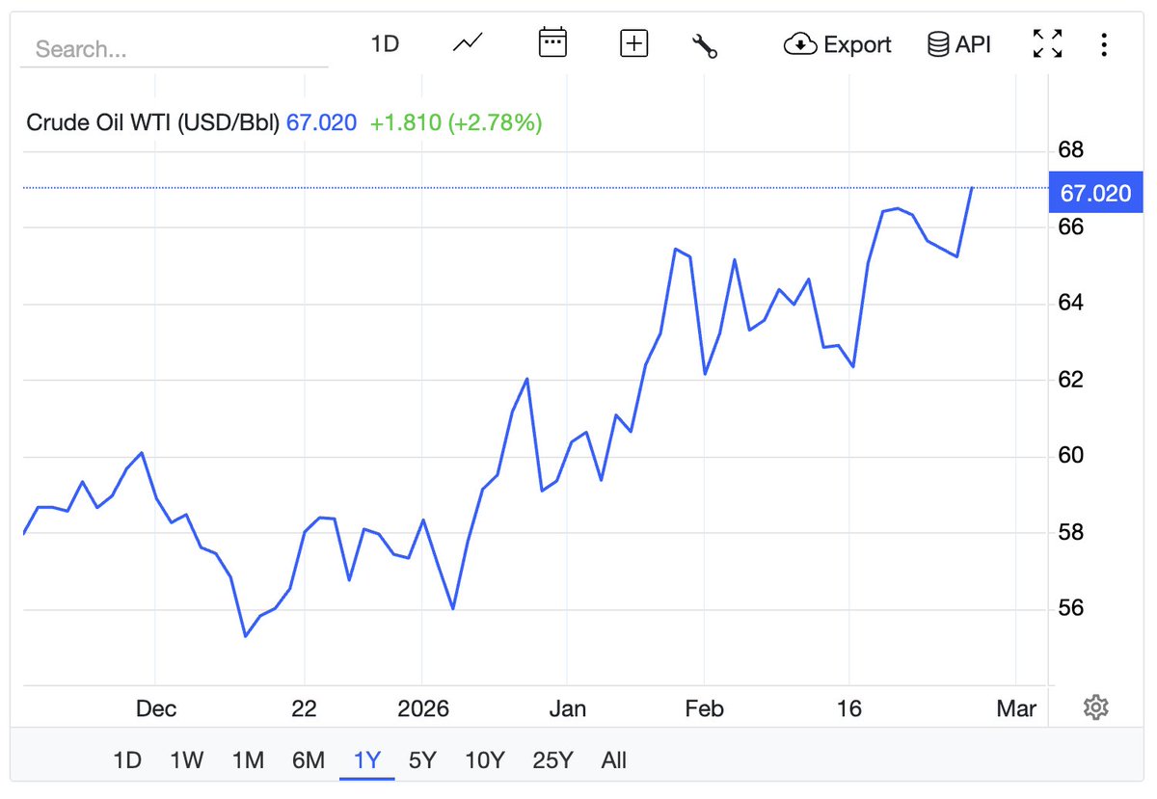Viewport: 1157px width, 799px height.
Task: Click the Dec label on time axis
Action: pos(156,709)
